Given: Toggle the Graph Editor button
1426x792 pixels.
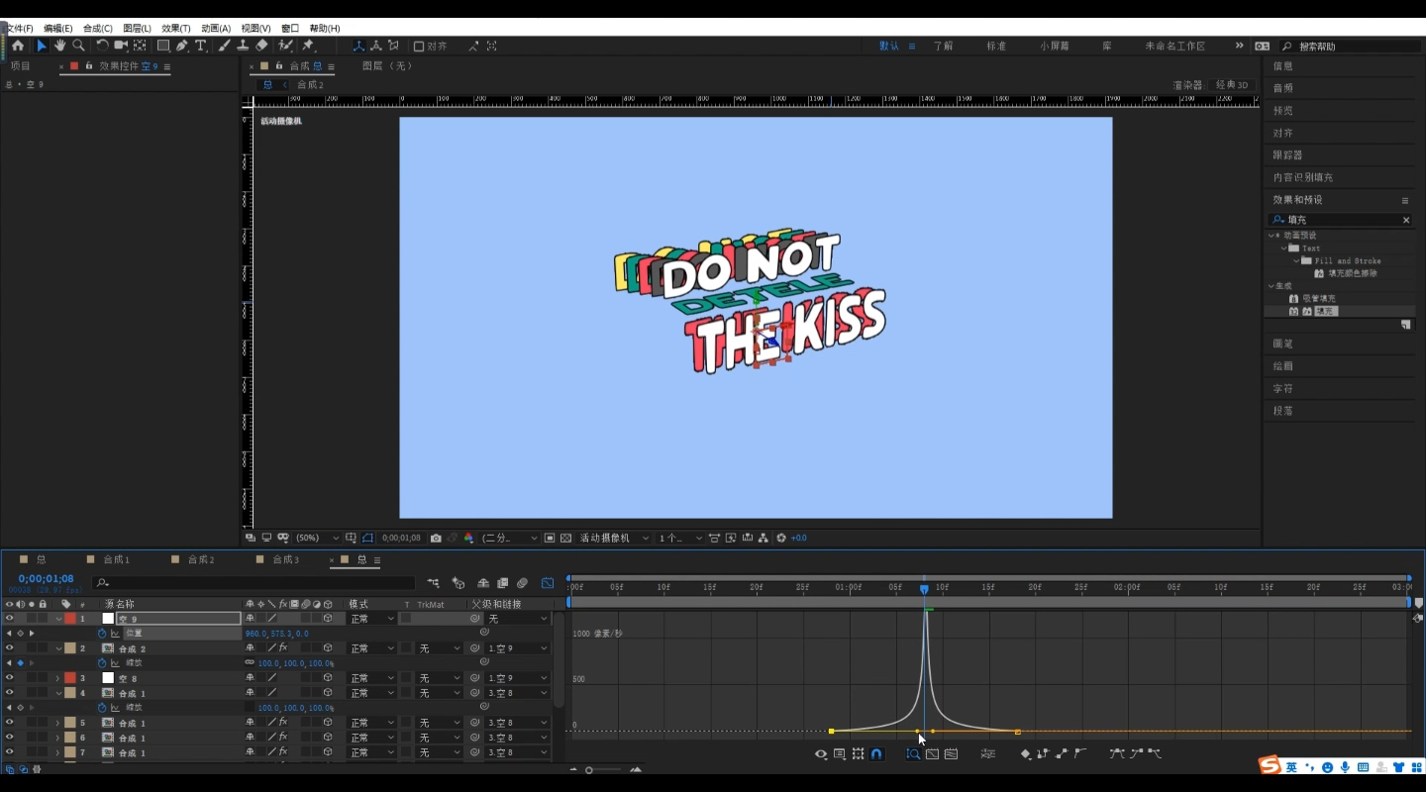Looking at the screenshot, I should tap(548, 583).
